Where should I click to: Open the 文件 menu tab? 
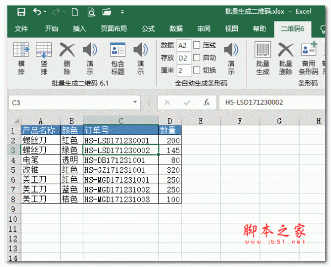(21, 29)
